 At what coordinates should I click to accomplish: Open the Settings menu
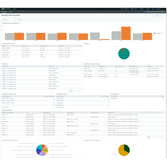pyautogui.click(x=142, y=9)
